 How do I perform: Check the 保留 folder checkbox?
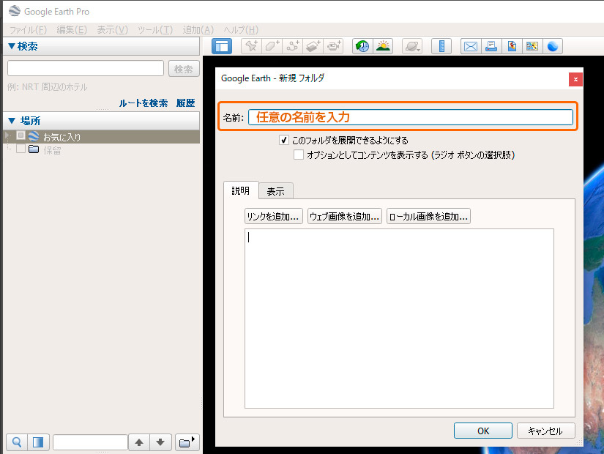pyautogui.click(x=20, y=149)
